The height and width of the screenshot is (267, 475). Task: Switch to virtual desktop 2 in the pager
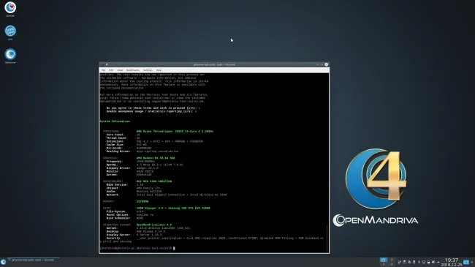(x=392, y=260)
